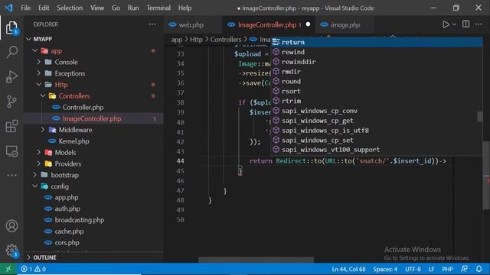Open the Help menu
Viewport: 490px width, 275px height.
point(185,8)
